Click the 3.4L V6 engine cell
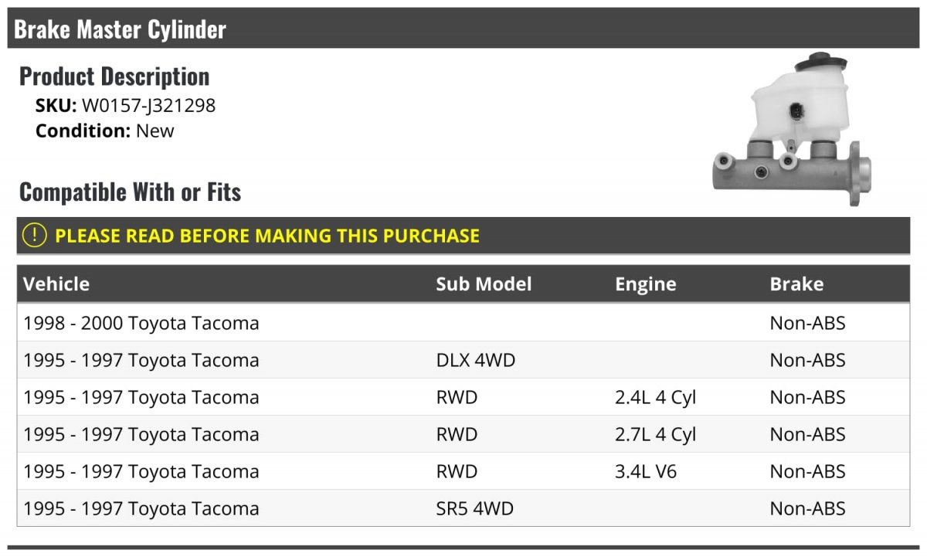This screenshot has height=557, width=927. tap(646, 471)
